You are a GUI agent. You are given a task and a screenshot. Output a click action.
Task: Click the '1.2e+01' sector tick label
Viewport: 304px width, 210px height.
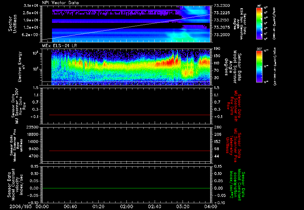pyautogui.click(x=30, y=28)
